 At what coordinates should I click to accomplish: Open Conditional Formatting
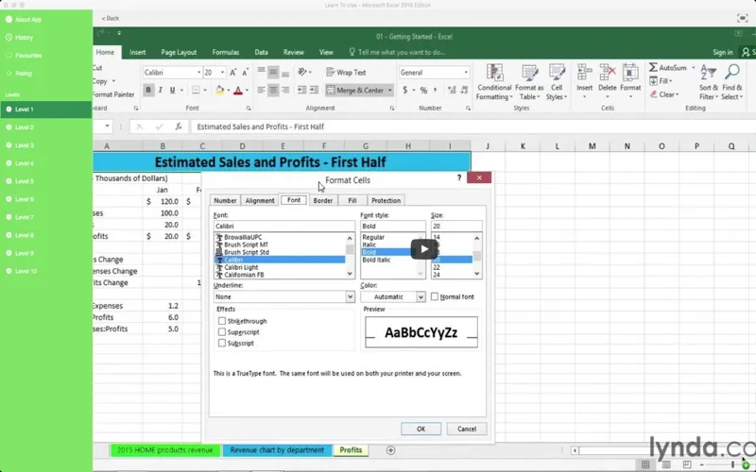(x=494, y=82)
